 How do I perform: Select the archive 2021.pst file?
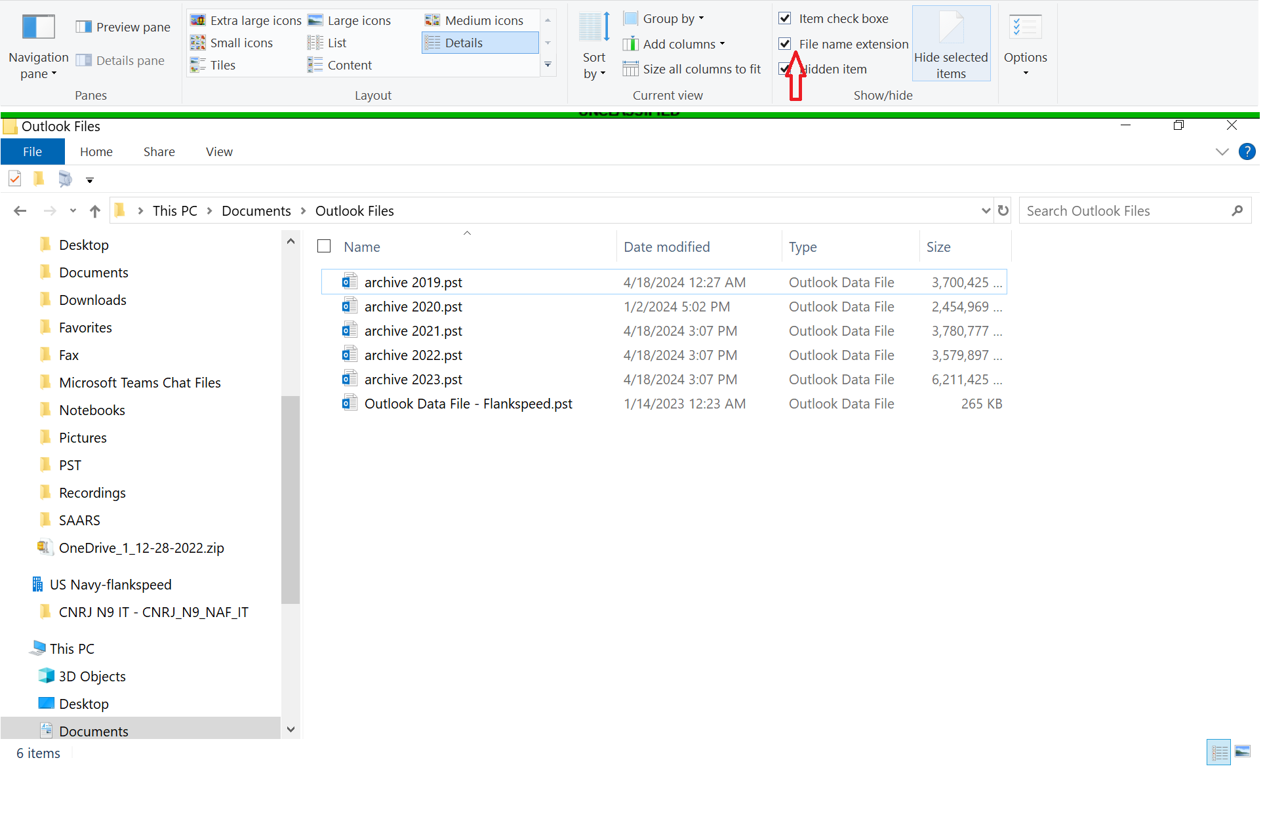coord(413,331)
